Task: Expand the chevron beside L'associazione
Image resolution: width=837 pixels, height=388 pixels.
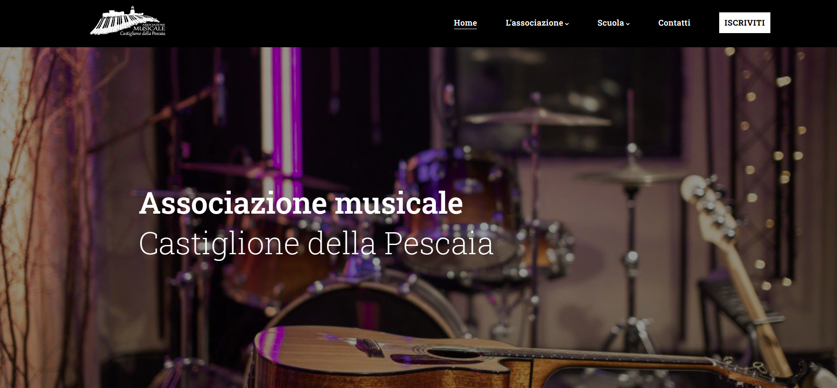Action: 567,24
